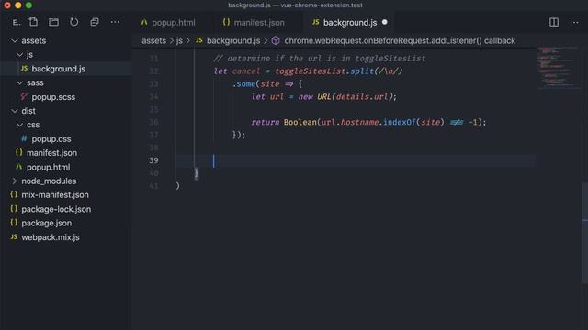Open background.js in the file tree
The image size is (588, 330).
tap(59, 69)
